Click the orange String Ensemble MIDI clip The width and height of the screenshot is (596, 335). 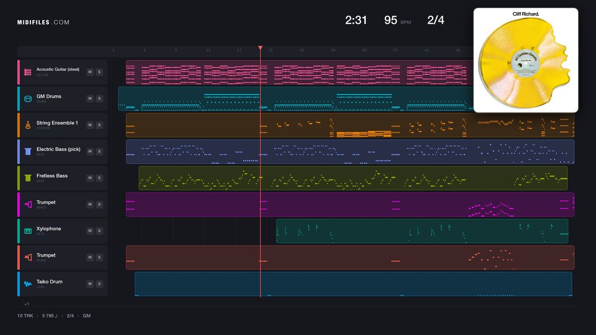pos(350,125)
